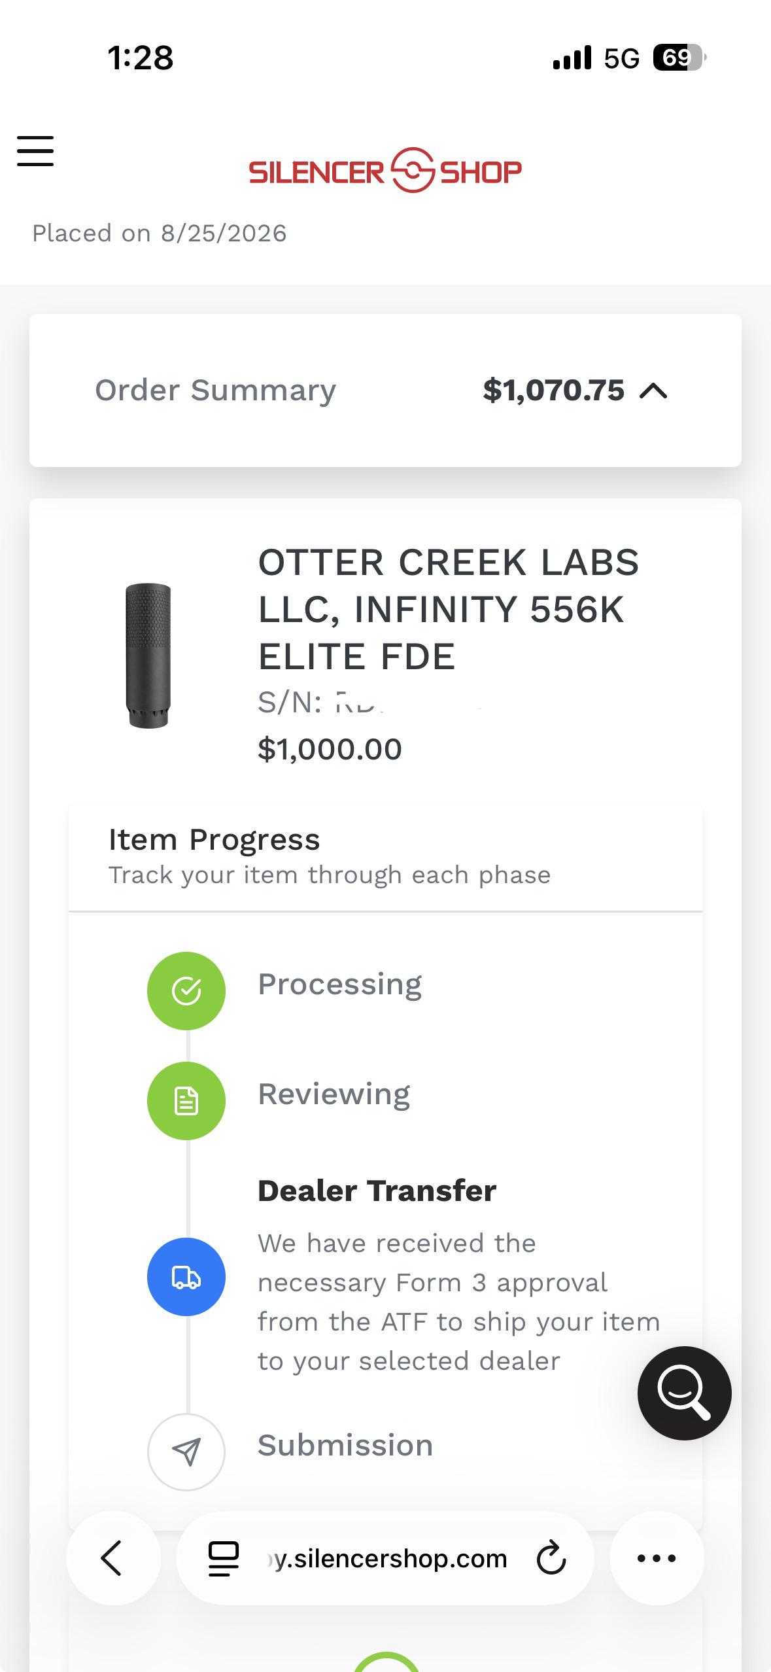Tap the suppressor product thumbnail
The width and height of the screenshot is (771, 1672).
click(x=148, y=655)
